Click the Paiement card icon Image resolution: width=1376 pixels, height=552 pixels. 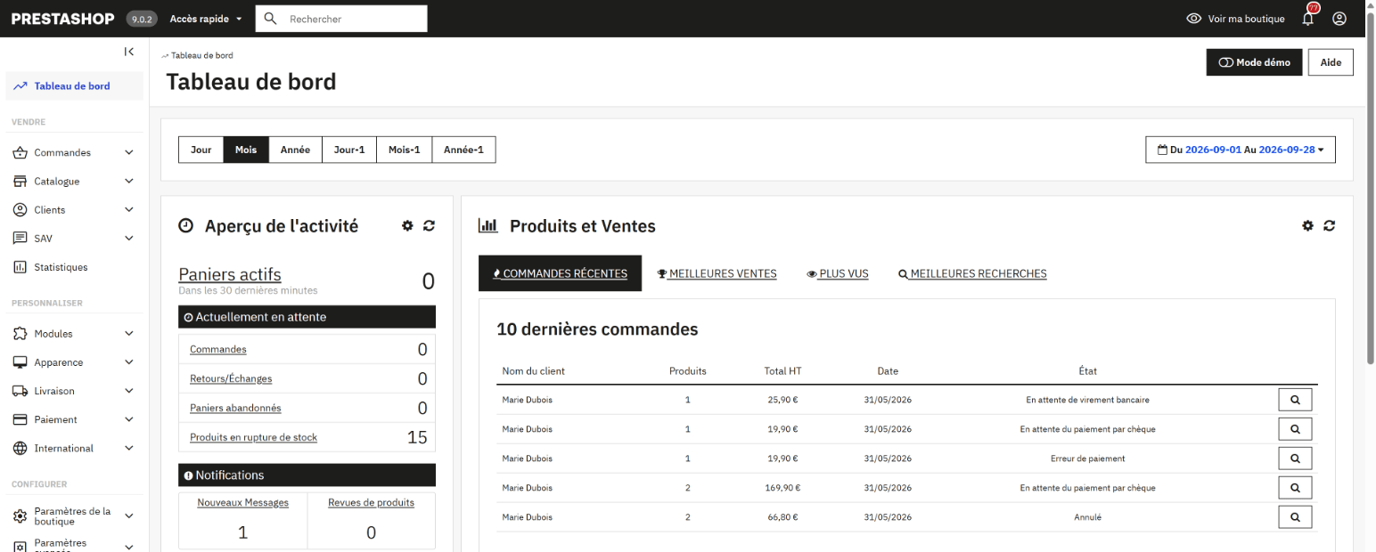[x=20, y=419]
